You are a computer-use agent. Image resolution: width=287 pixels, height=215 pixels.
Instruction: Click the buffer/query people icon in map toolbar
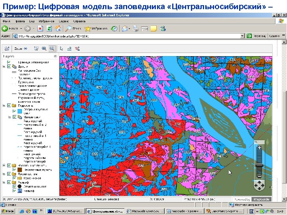click(x=77, y=49)
